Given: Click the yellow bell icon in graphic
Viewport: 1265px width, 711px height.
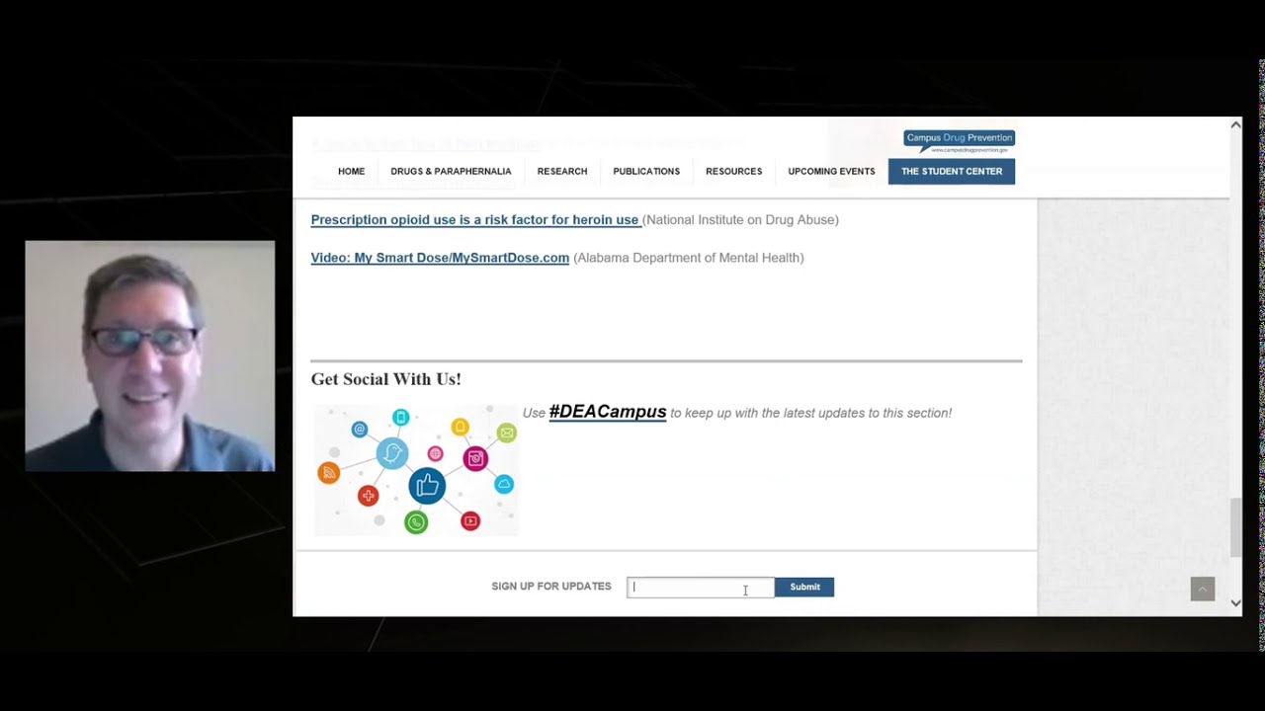Looking at the screenshot, I should click(460, 427).
